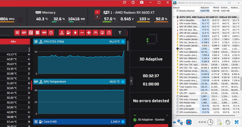The width and height of the screenshot is (242, 127).
Task: Click the GPU Temperature graph header
Action: pos(79,82)
